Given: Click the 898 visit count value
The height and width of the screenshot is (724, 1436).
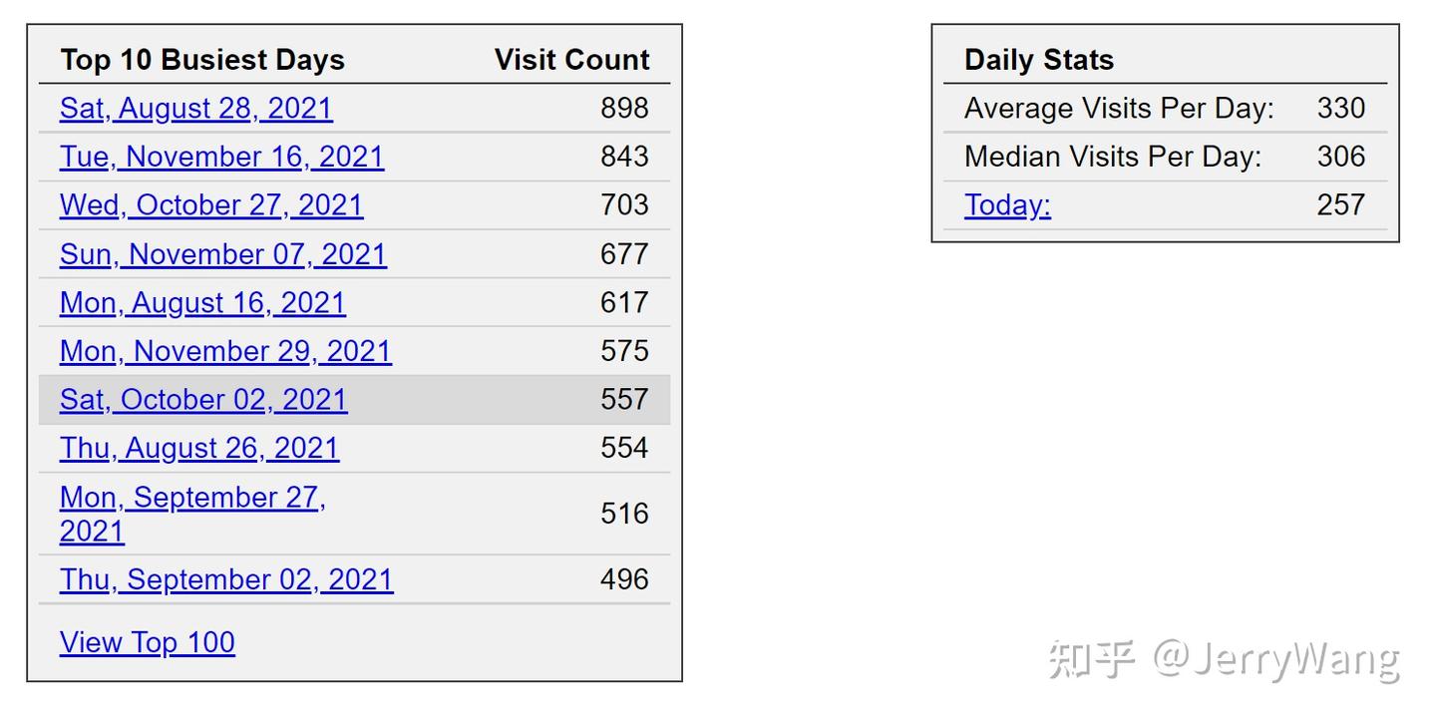Looking at the screenshot, I should click(x=624, y=108).
